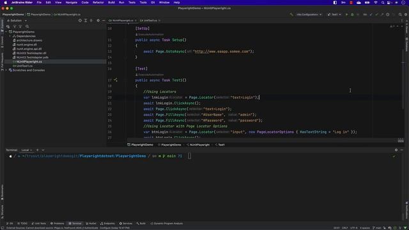Image resolution: width=409 pixels, height=230 pixels.
Task: Click the search icon in the Solution panel
Action: (x=27, y=26)
